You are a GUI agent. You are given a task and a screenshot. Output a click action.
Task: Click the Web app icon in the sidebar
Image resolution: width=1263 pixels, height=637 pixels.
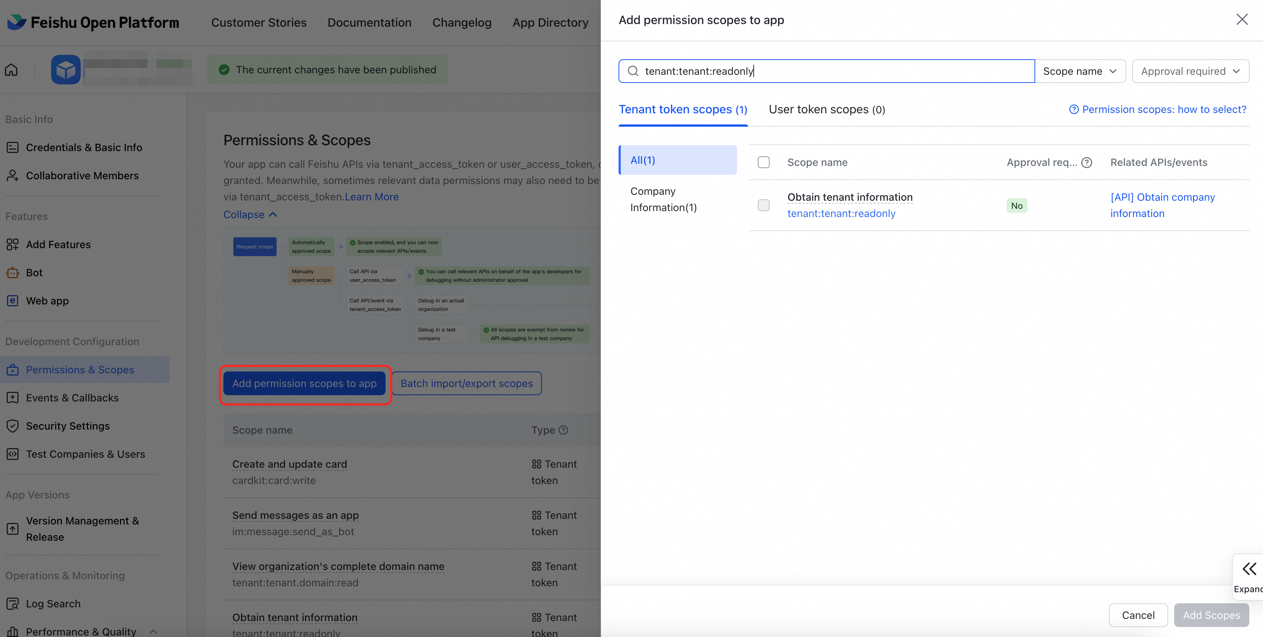coord(12,301)
